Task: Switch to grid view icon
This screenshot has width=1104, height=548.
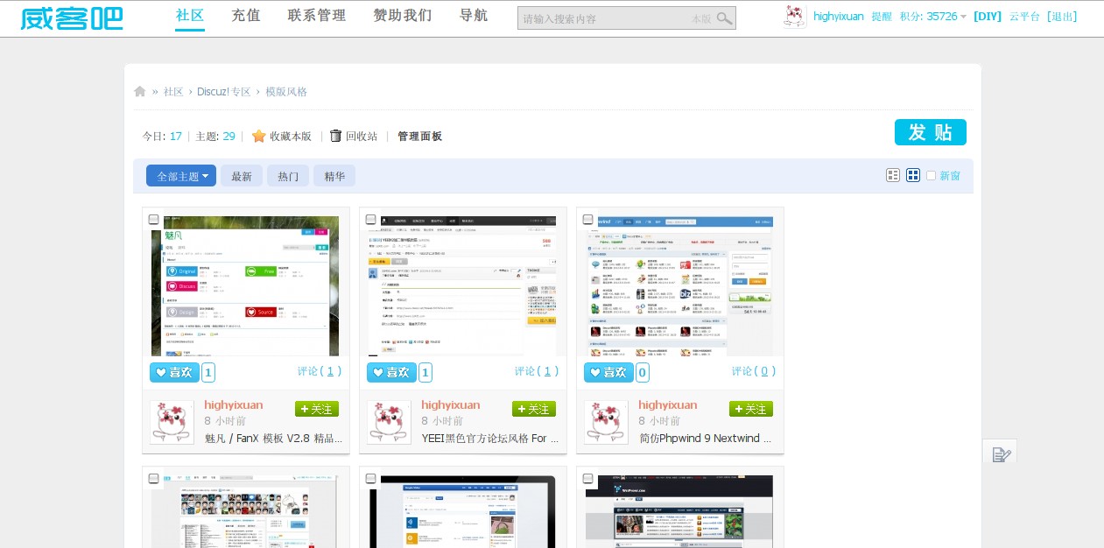Action: [913, 175]
